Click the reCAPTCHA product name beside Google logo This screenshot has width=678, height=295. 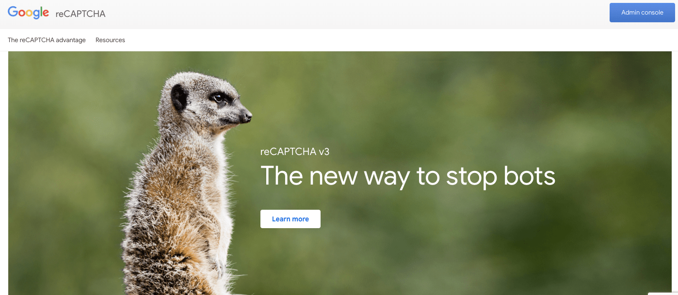(80, 14)
